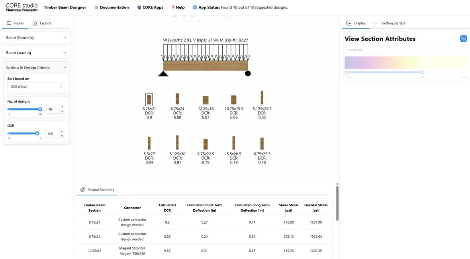Toggle the blue section attributes visibility button

463,39
